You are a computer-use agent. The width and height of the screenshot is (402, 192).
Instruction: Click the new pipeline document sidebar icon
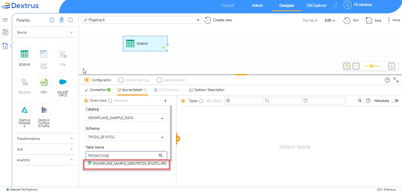click(x=5, y=46)
